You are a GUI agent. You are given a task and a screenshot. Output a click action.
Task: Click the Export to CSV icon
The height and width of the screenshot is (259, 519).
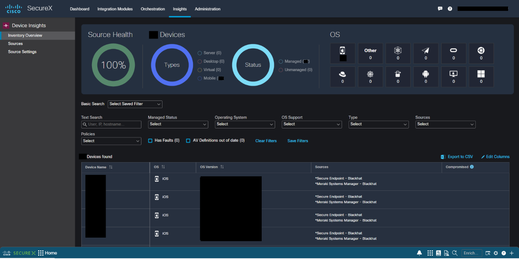(443, 157)
